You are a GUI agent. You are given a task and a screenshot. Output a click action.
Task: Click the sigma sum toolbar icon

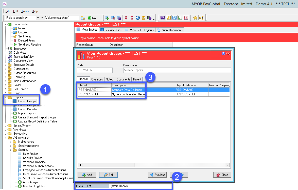[144, 18]
